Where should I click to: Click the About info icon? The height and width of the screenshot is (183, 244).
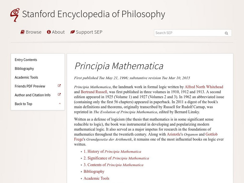(x=48, y=32)
